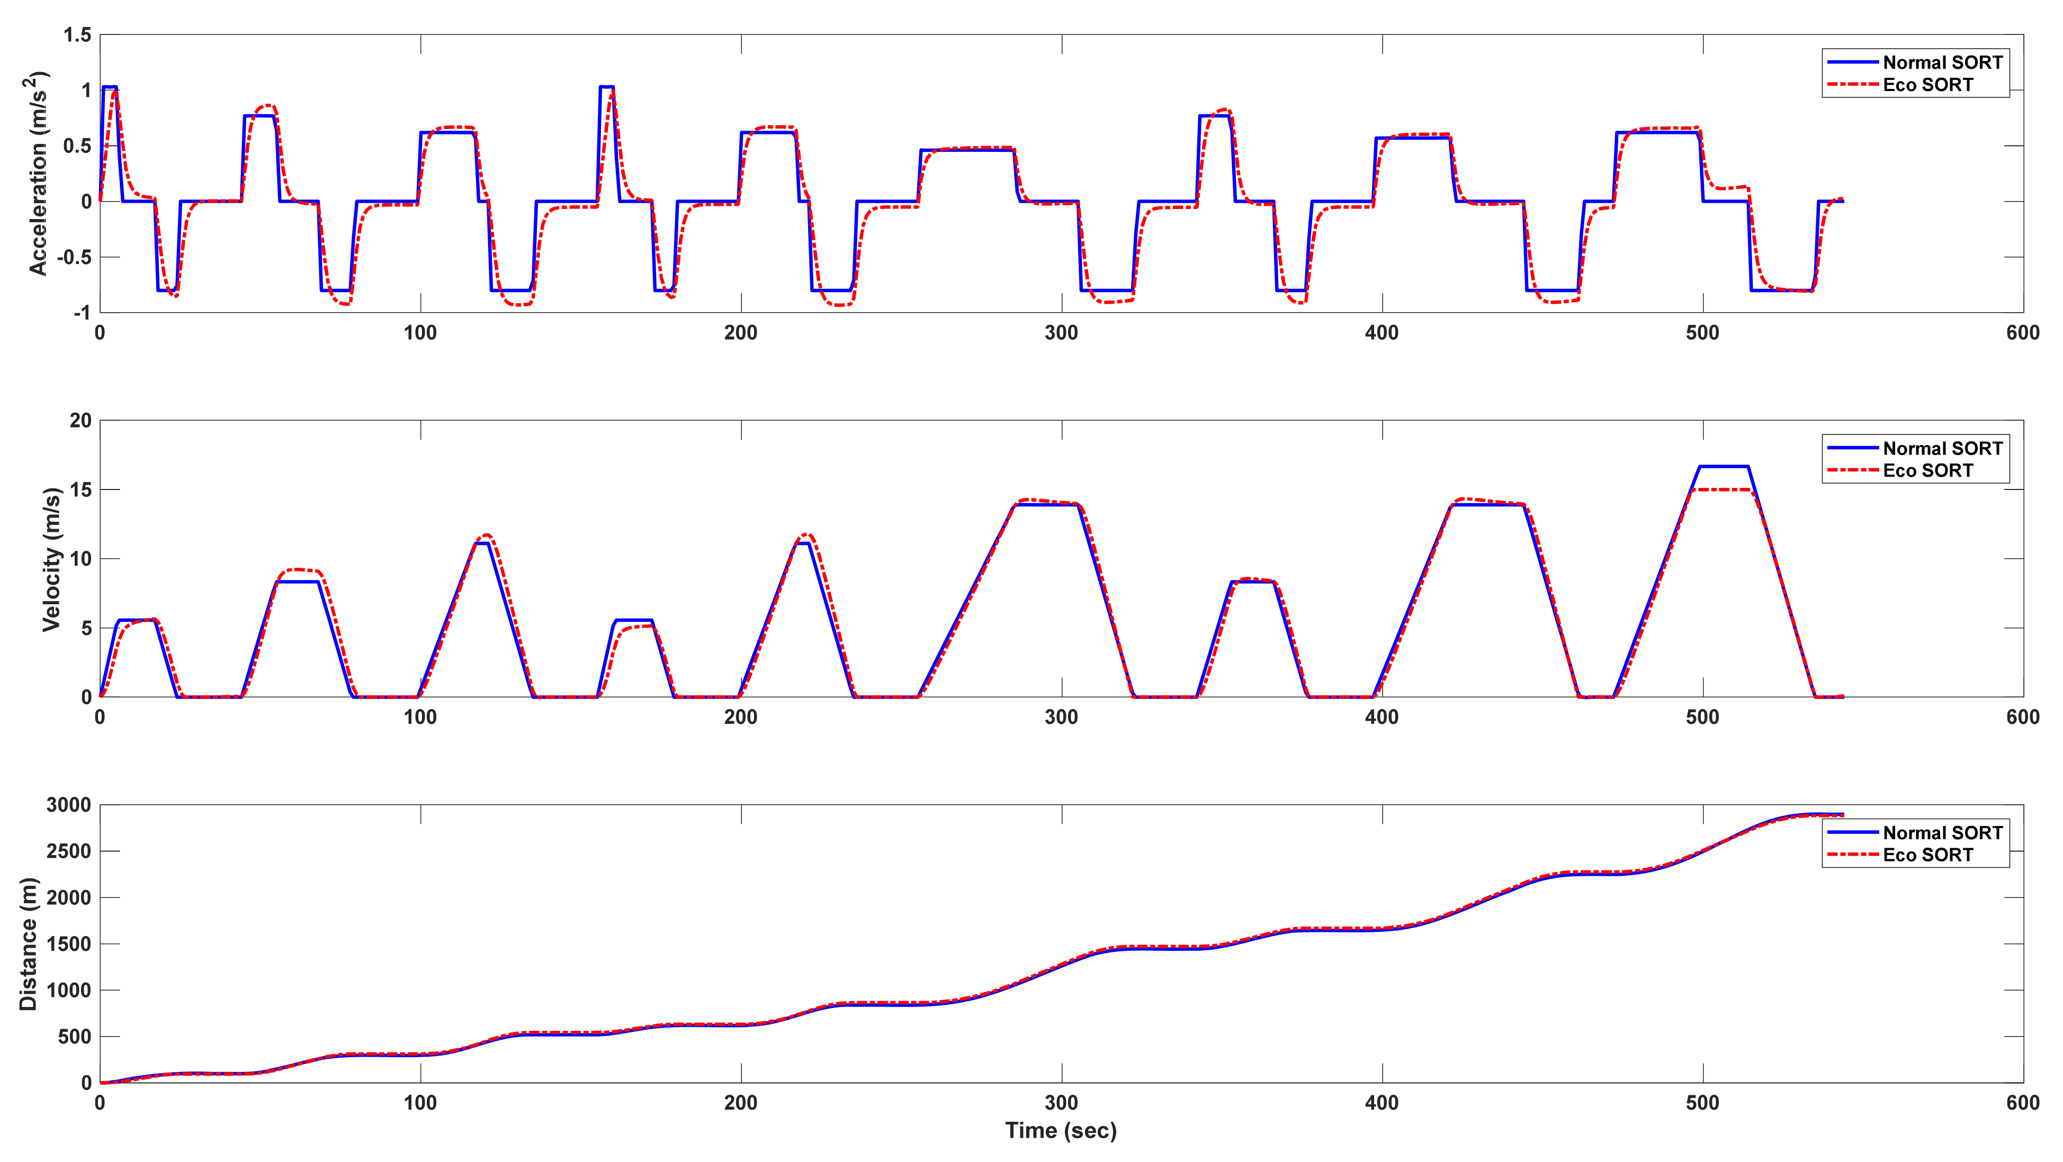Click blue velocity plateau above 15 m/s

click(x=1724, y=467)
